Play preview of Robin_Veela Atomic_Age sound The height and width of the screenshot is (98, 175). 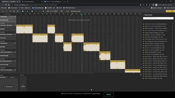(144, 57)
